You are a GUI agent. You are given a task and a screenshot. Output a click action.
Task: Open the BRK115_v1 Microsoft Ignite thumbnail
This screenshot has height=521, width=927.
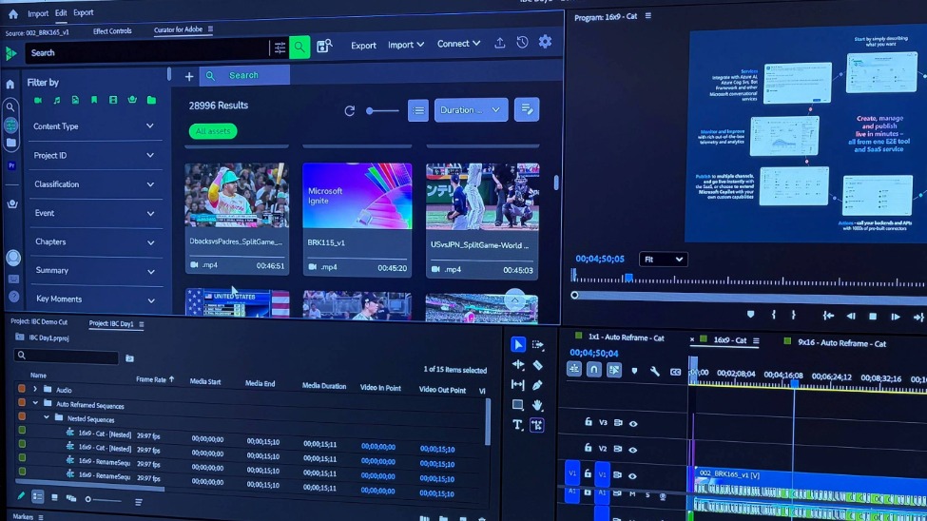tap(357, 197)
